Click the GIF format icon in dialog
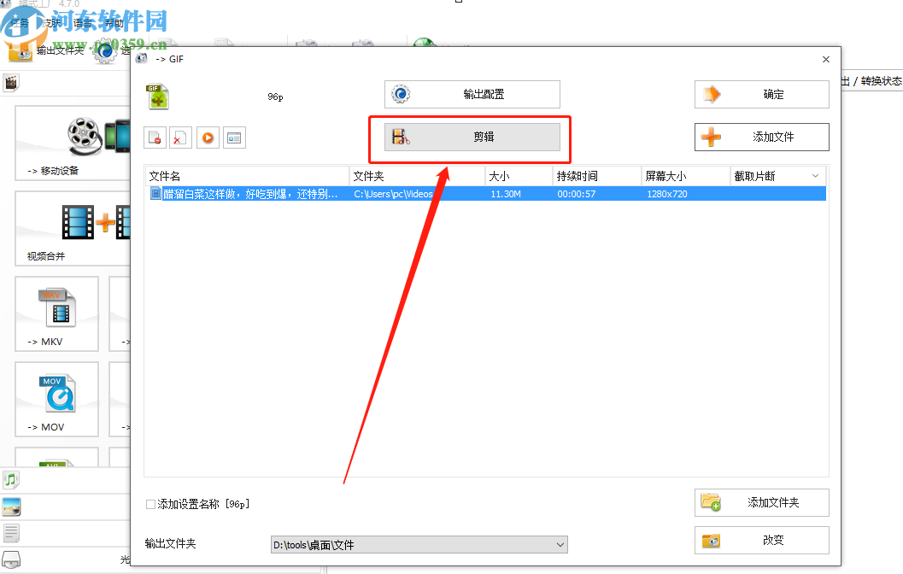This screenshot has width=903, height=574. (158, 97)
